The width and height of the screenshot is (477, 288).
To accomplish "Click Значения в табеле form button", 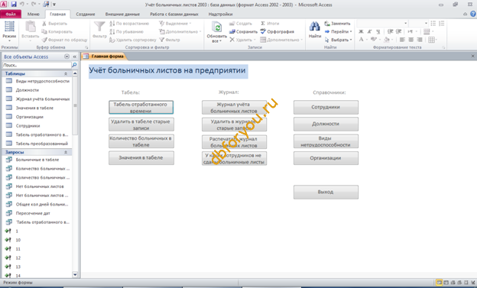I will click(x=141, y=158).
